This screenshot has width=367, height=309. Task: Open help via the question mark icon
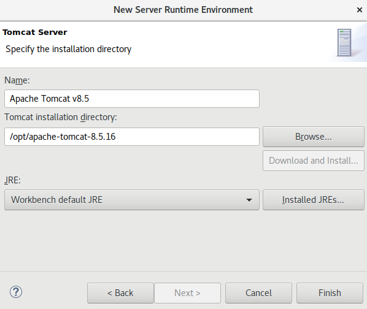click(16, 292)
